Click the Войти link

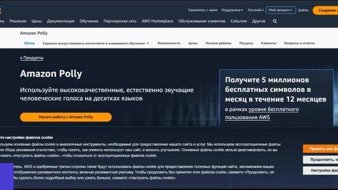click(303, 10)
